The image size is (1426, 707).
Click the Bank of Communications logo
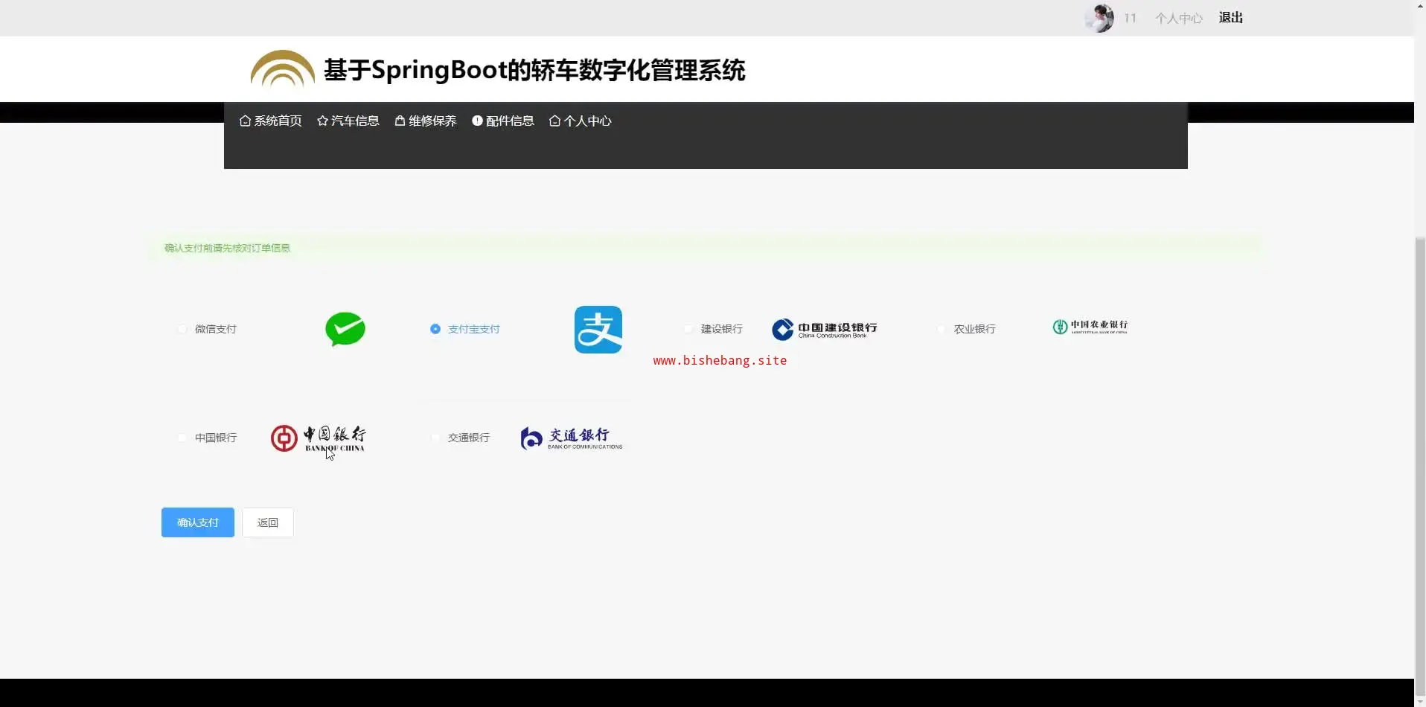[572, 438]
